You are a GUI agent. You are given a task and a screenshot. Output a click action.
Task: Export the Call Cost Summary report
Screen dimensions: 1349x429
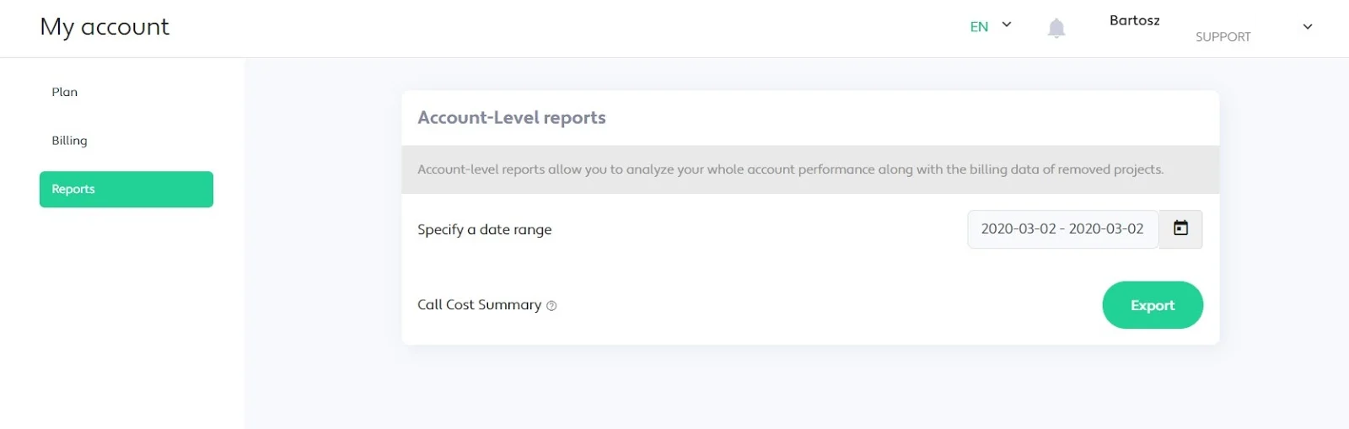(1152, 305)
